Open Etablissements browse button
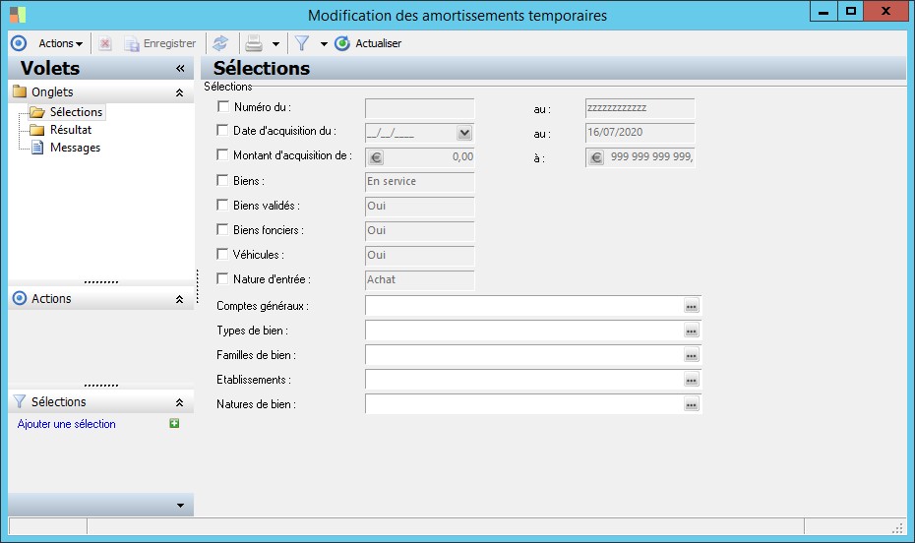915x543 pixels. [692, 380]
